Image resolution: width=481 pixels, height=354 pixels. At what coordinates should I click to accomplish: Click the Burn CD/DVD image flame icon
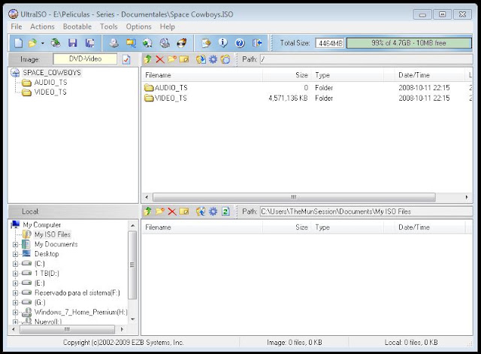pyautogui.click(x=182, y=43)
